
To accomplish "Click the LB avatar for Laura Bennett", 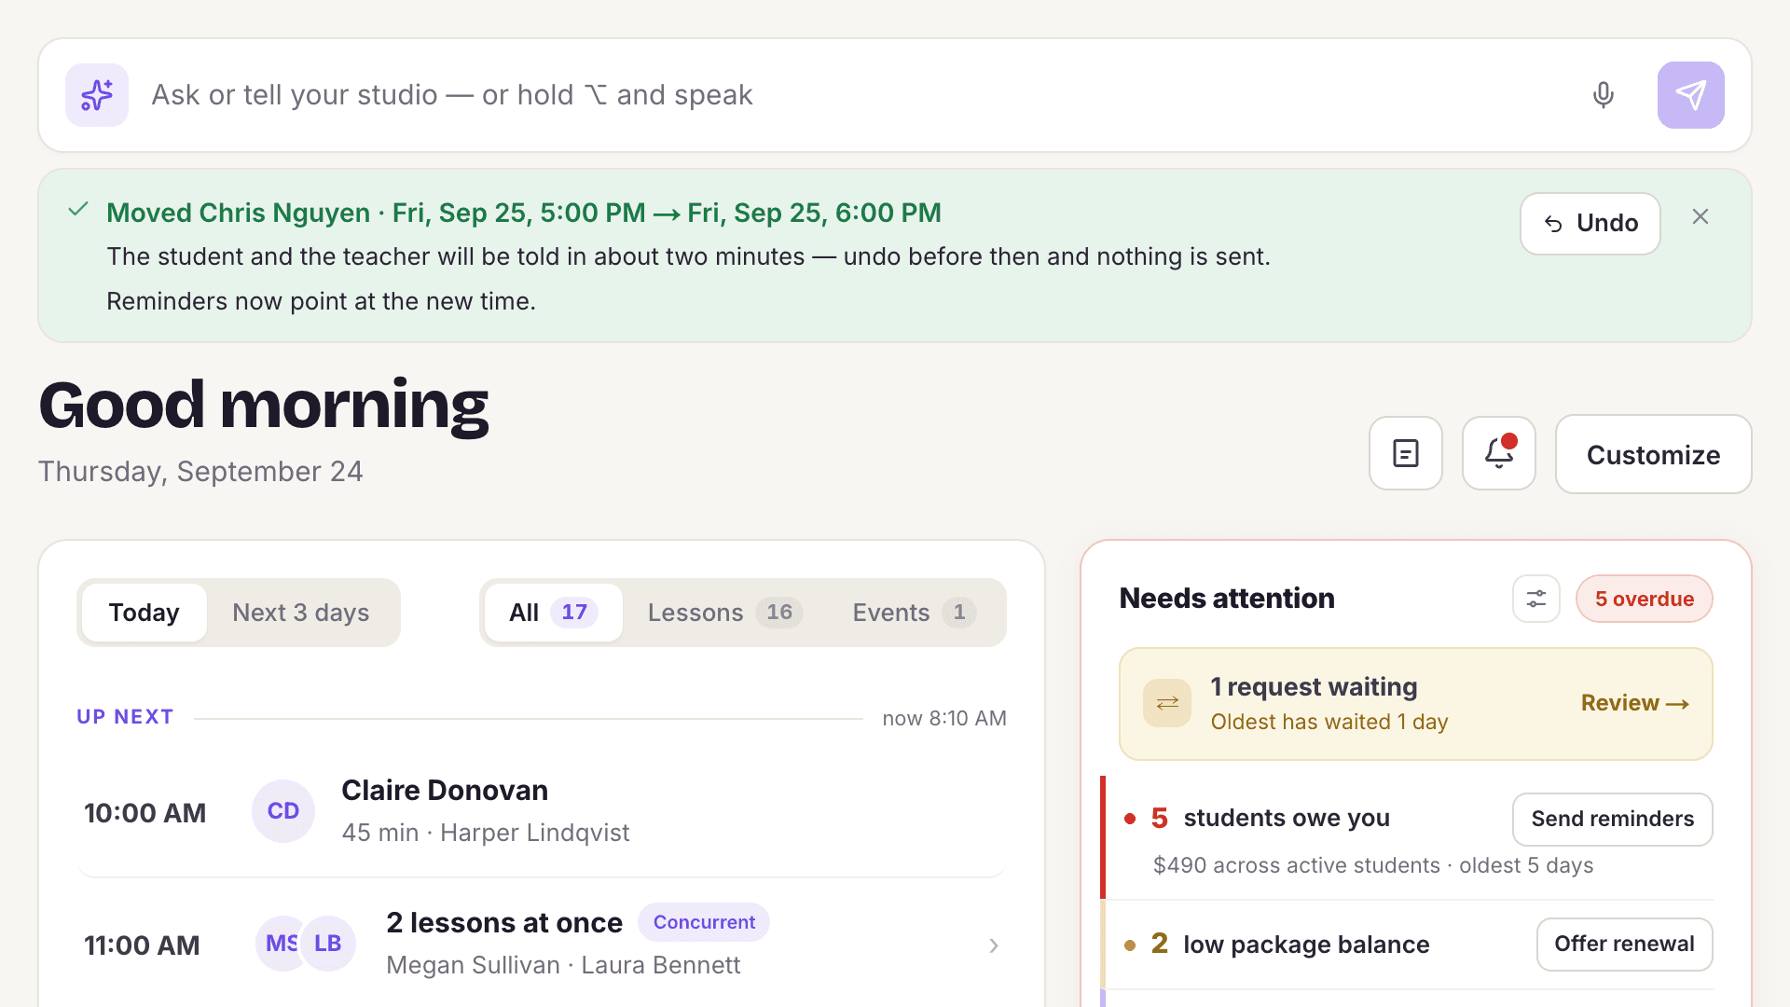I will click(x=327, y=944).
